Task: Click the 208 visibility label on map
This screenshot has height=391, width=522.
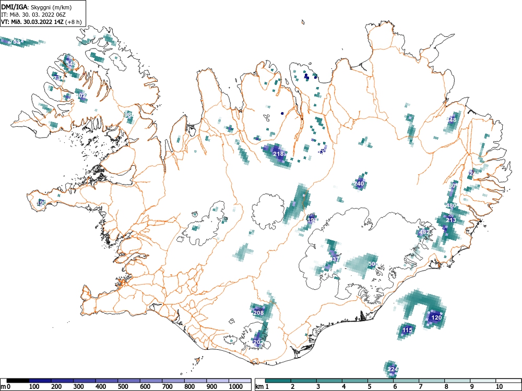Action: pyautogui.click(x=258, y=313)
